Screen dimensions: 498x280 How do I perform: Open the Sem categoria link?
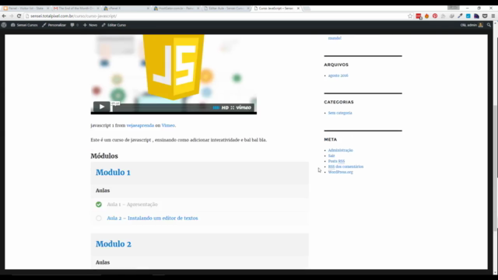pos(340,113)
